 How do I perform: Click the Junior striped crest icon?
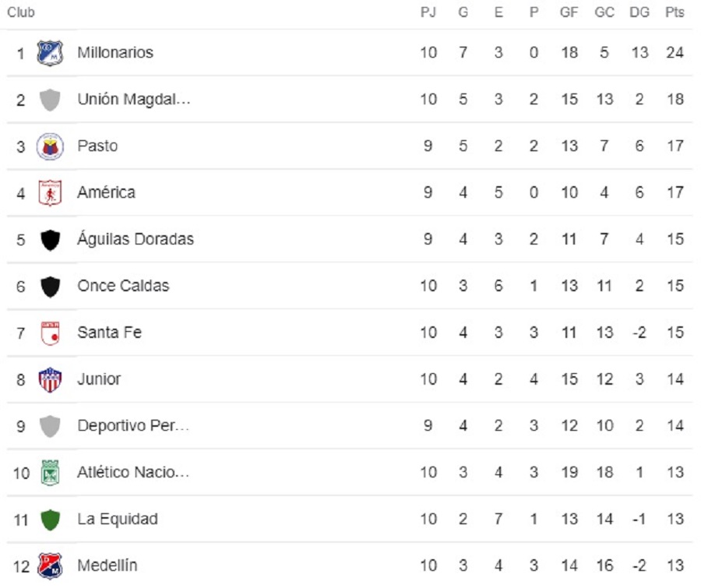(50, 380)
